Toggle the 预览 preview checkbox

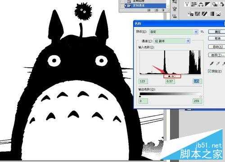210,71
